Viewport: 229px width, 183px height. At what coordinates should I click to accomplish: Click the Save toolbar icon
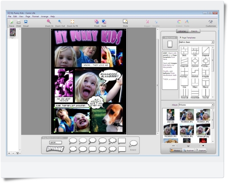coord(11,22)
